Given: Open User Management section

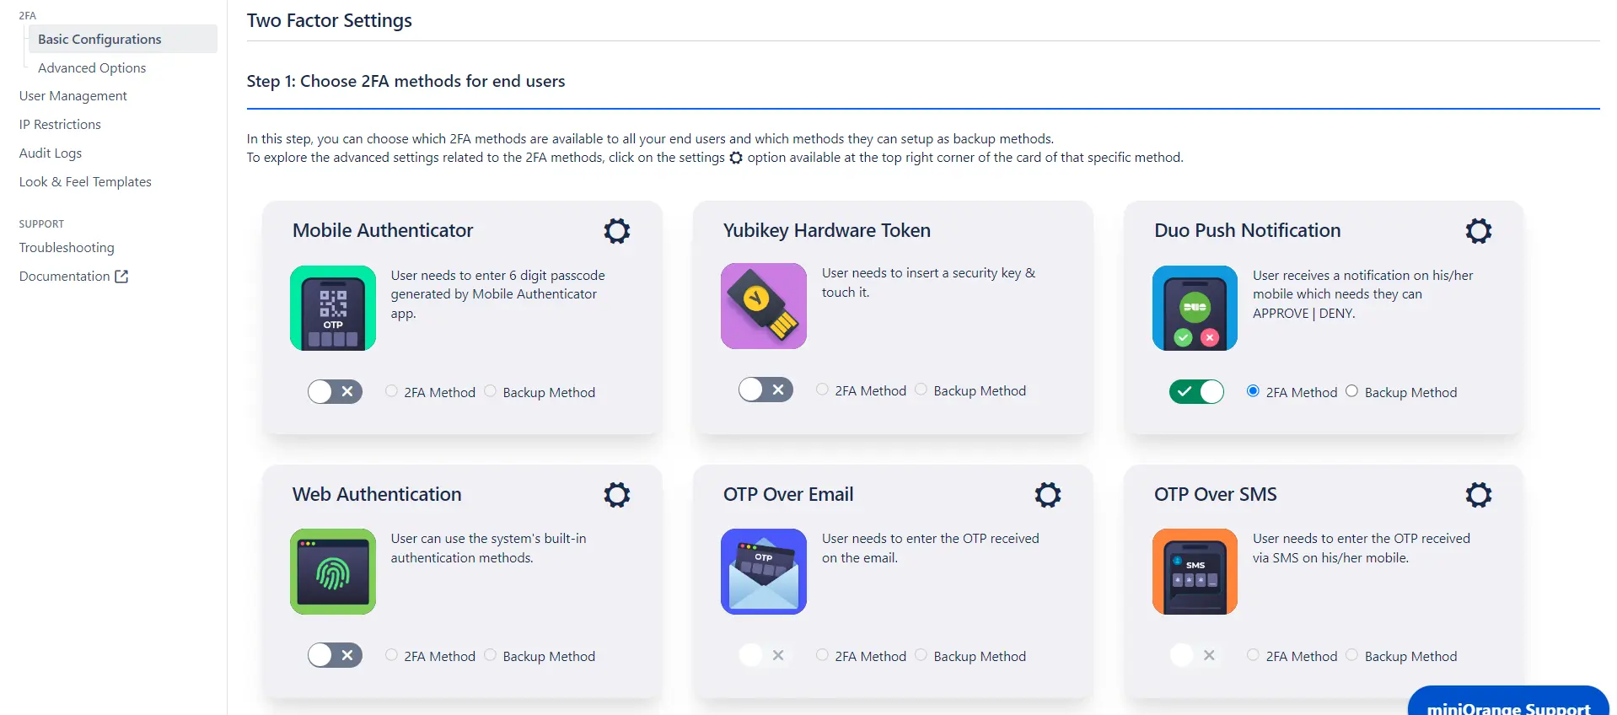Looking at the screenshot, I should [73, 96].
